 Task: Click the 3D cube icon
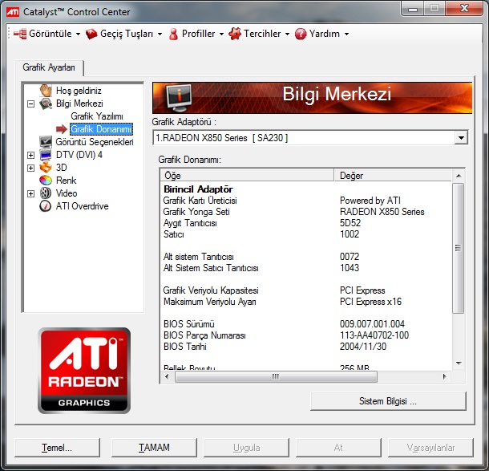point(46,168)
